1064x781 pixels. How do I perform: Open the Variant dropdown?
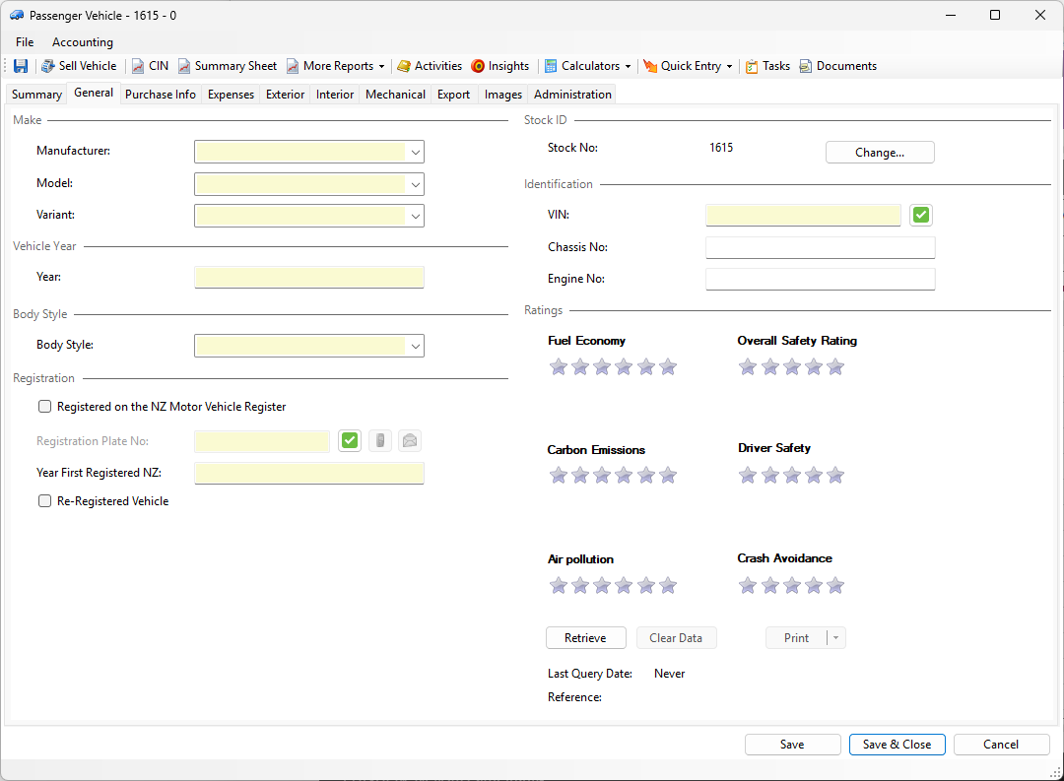pos(416,216)
